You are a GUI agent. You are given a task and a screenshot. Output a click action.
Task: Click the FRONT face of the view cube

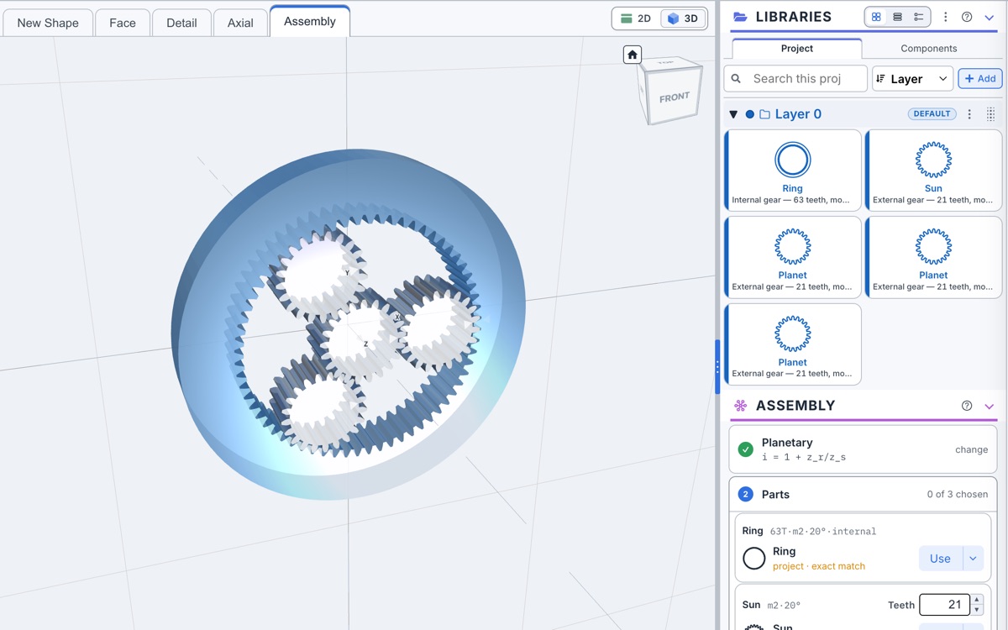[x=674, y=97]
